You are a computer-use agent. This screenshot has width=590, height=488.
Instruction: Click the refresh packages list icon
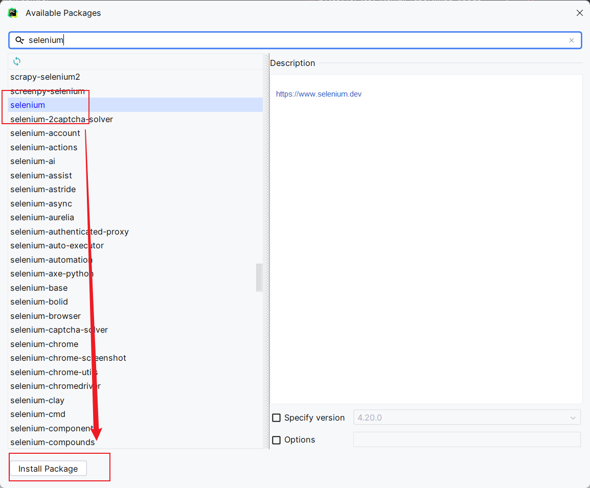[17, 61]
